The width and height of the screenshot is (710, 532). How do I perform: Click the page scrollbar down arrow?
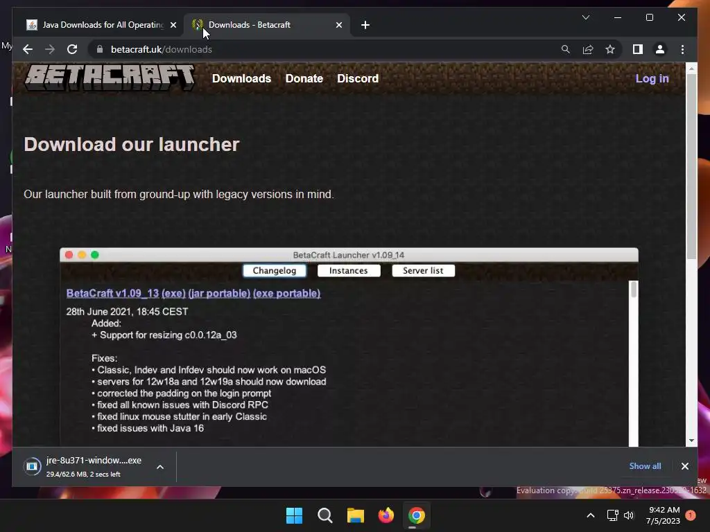pyautogui.click(x=691, y=441)
